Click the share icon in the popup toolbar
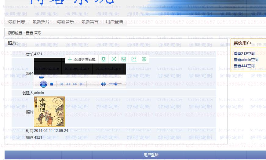Viewport: 266px width, 160px height. [134, 59]
